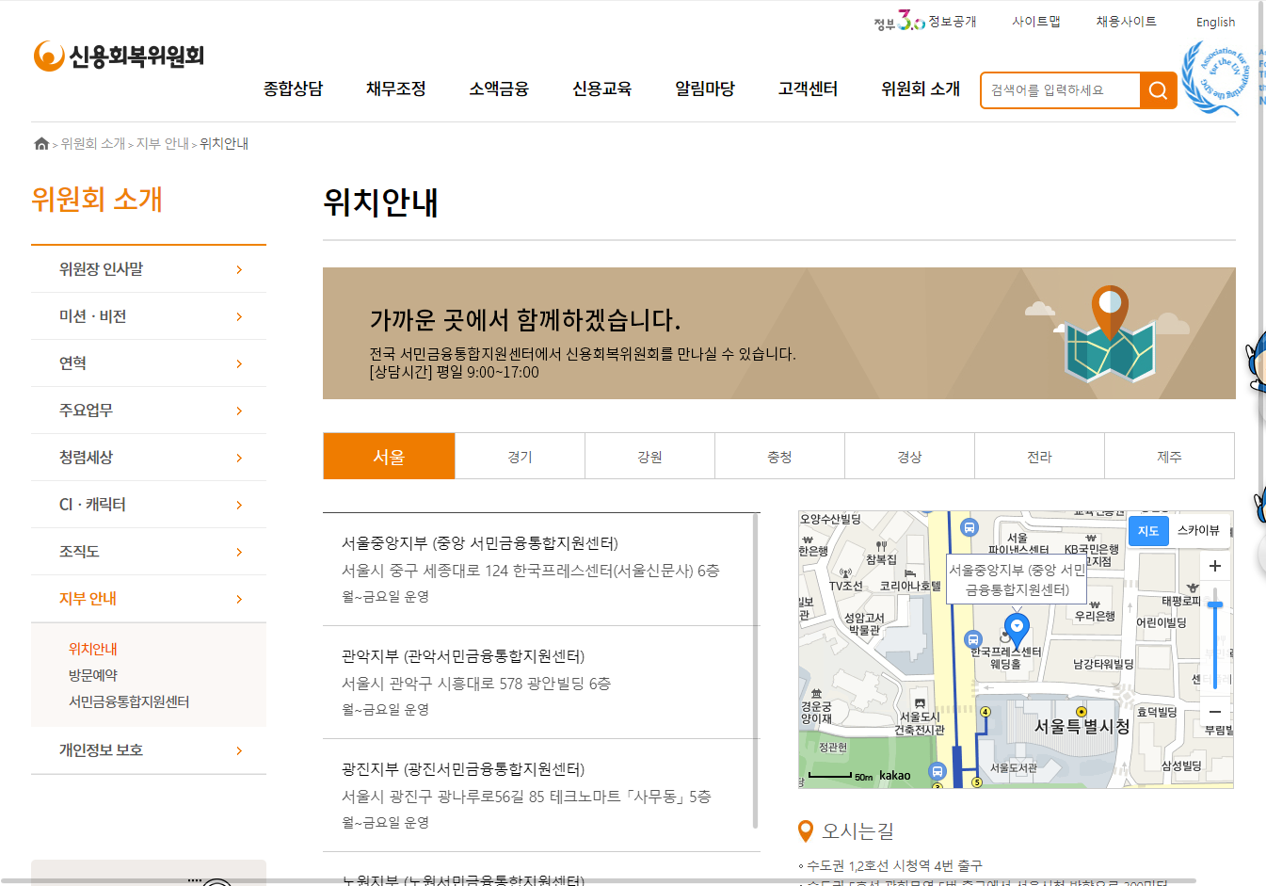Open the 알림마당 main menu
Screen dimensions: 1266x886
(705, 89)
